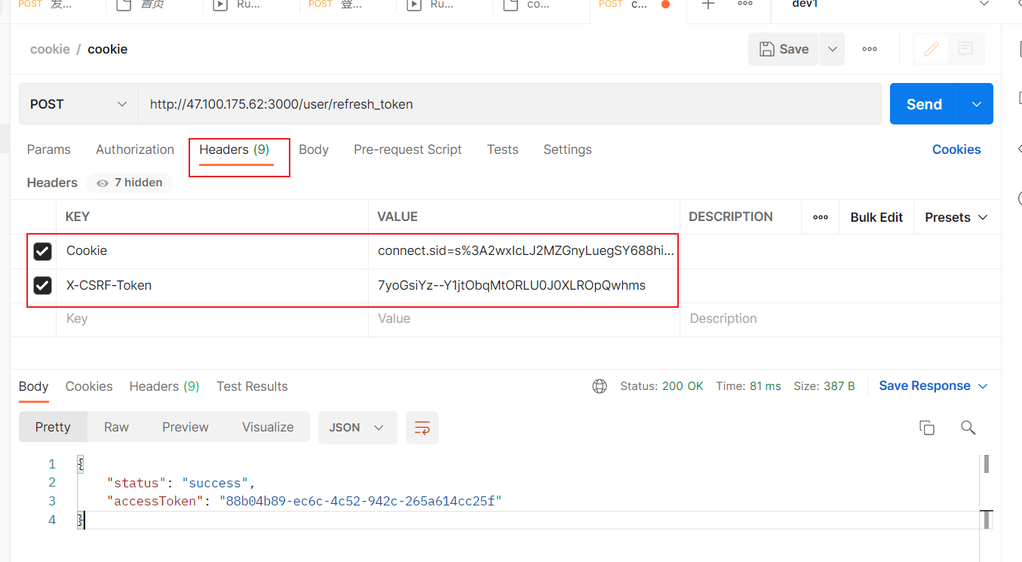Image resolution: width=1022 pixels, height=562 pixels.
Task: Click the blue Cookies link
Action: coord(956,149)
